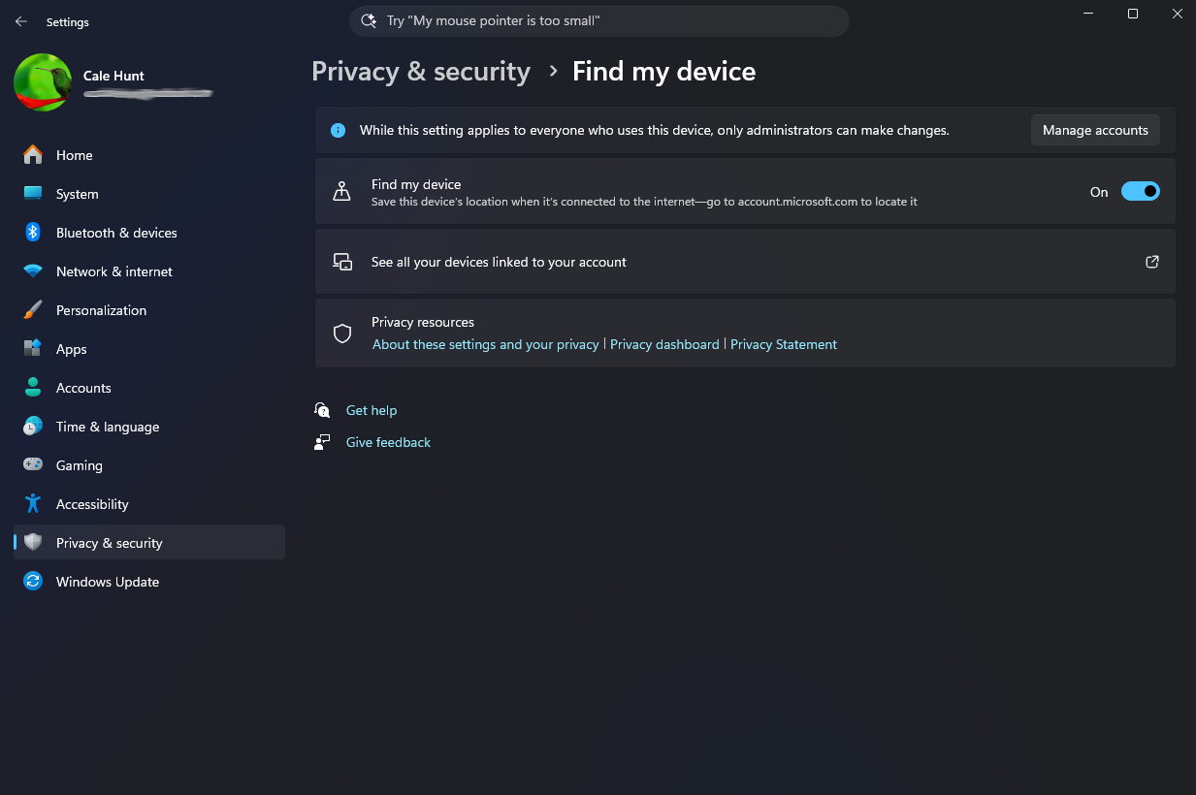Open Bluetooth & devices section
The width and height of the screenshot is (1196, 795).
click(x=149, y=233)
